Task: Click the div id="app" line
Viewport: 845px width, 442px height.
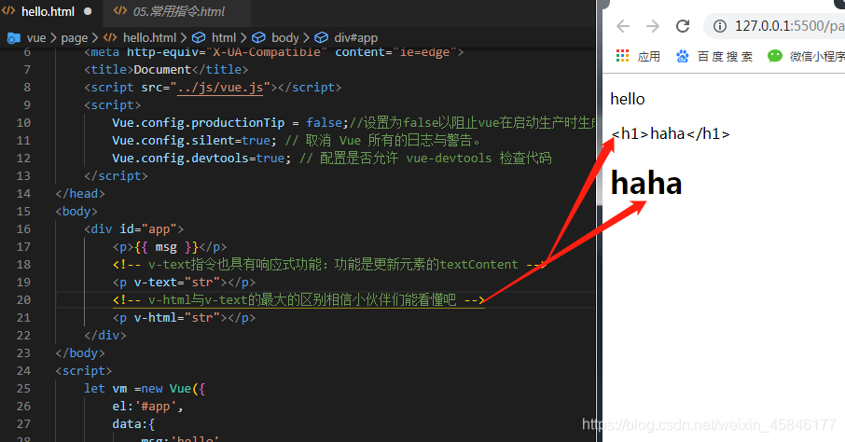Action: (x=133, y=229)
